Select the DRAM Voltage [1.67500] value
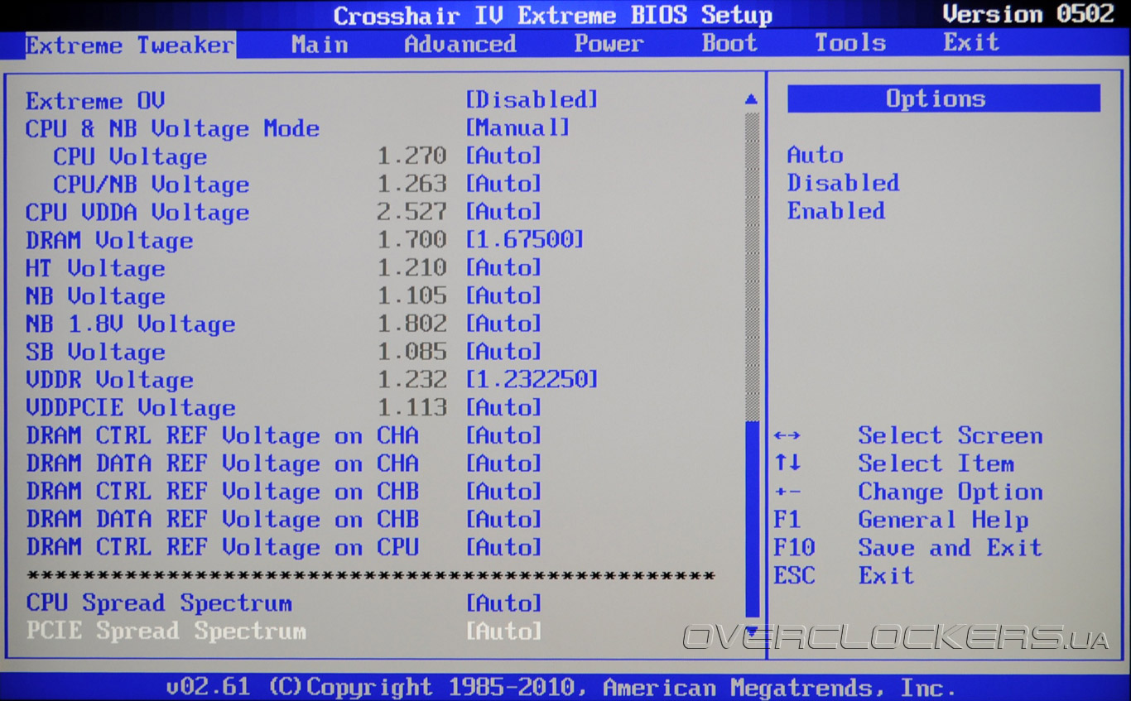 (x=525, y=240)
